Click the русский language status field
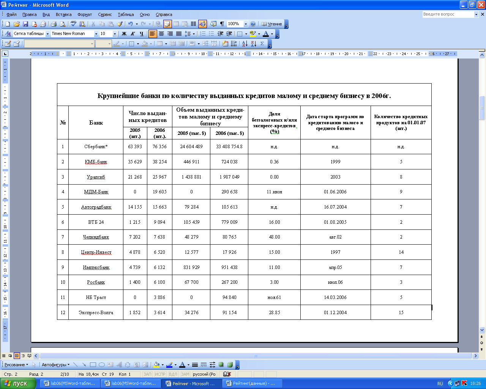486x389 pixels. coord(204,374)
